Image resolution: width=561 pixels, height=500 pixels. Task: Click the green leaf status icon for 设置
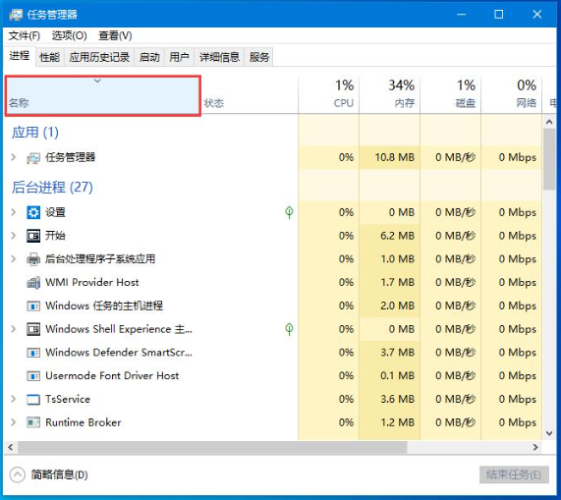tap(289, 212)
